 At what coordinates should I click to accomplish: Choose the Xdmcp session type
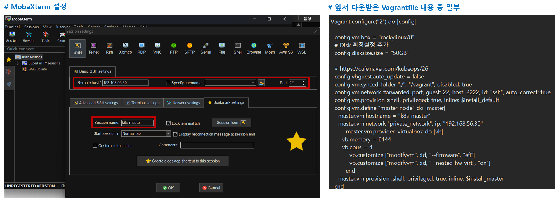pos(126,49)
